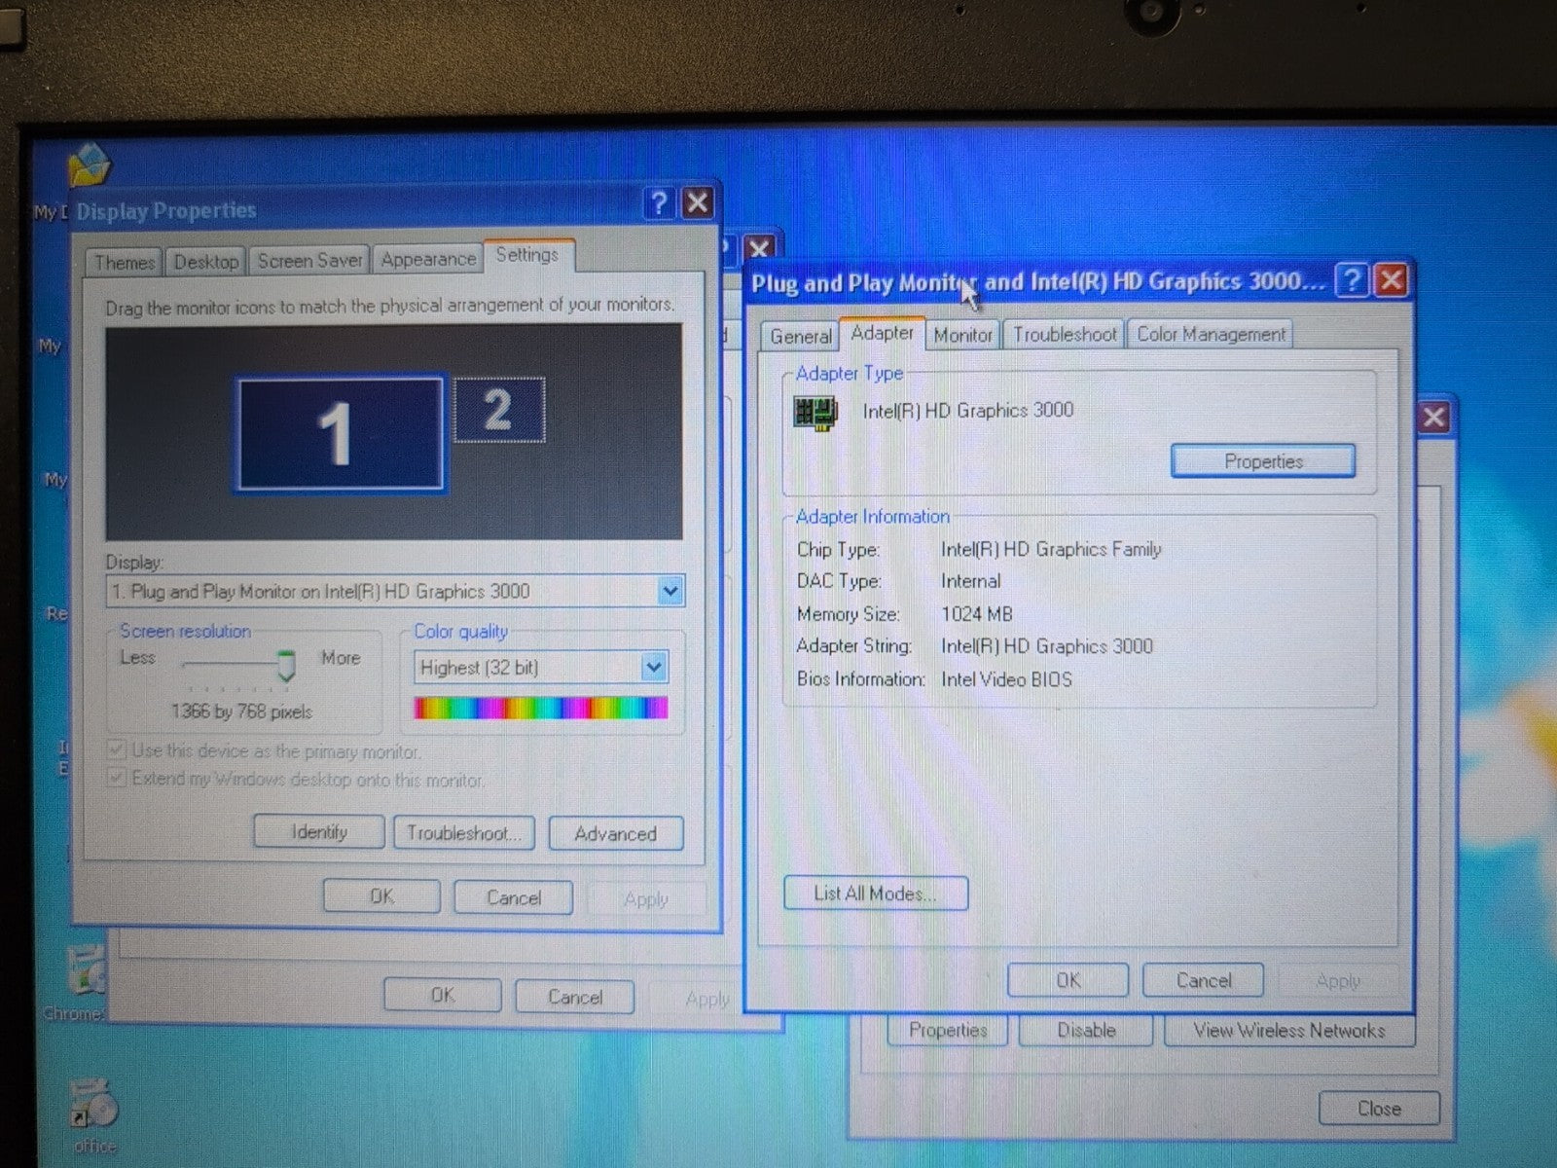
Task: Click the Disable button in the background window
Action: click(x=1086, y=1030)
